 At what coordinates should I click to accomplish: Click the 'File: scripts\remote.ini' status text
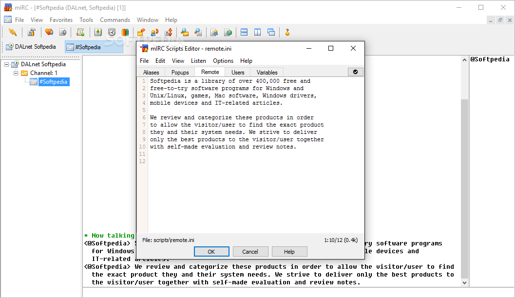tap(168, 240)
